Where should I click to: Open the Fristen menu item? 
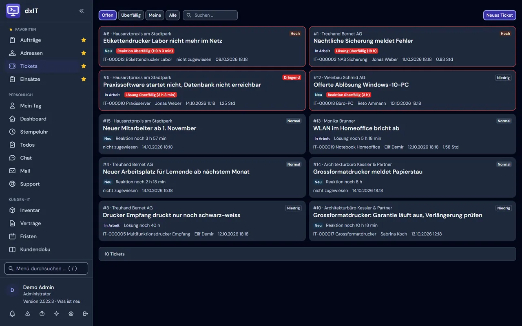pyautogui.click(x=46, y=236)
